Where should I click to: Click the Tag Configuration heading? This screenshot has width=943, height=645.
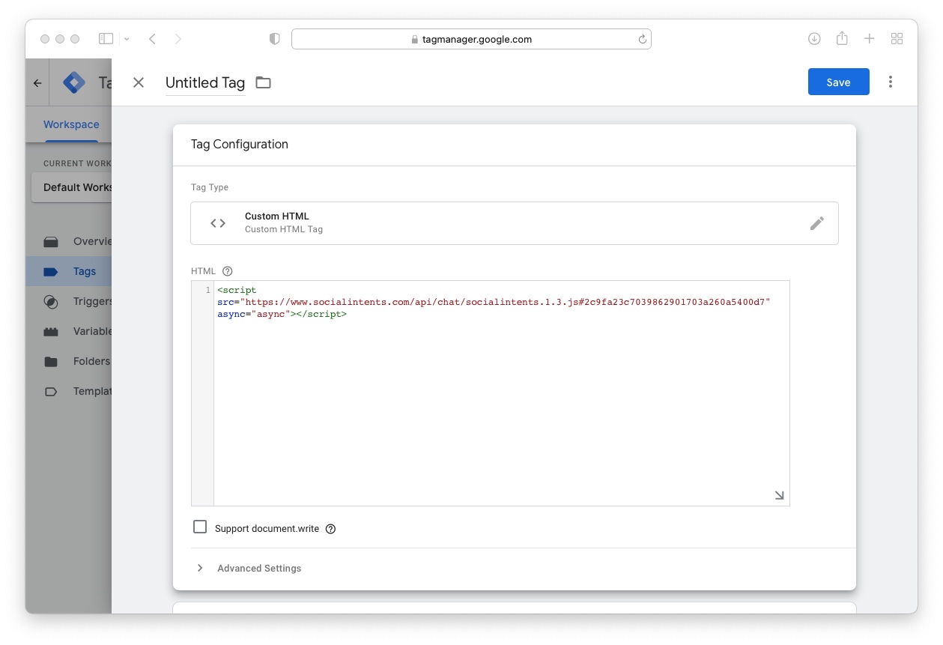click(x=240, y=144)
